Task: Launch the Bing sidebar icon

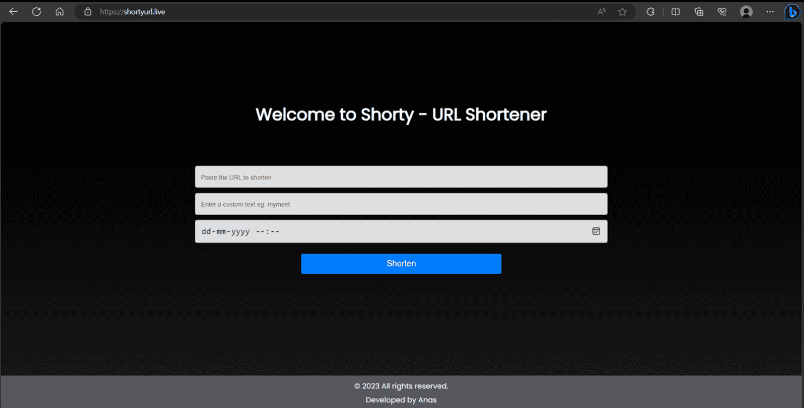Action: click(x=792, y=12)
